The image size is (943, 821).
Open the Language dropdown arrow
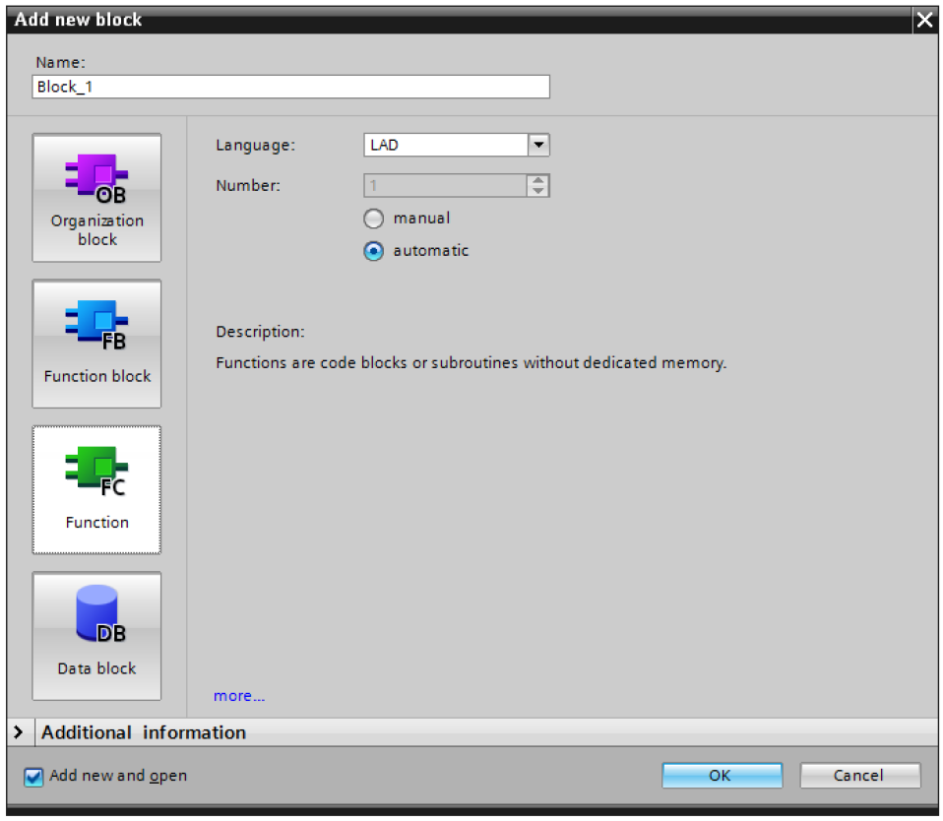[x=538, y=145]
